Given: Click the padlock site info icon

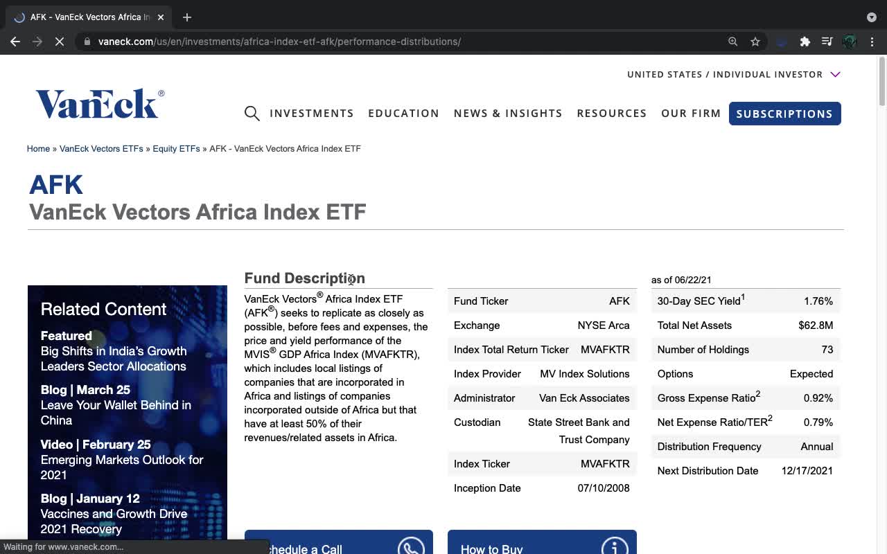Looking at the screenshot, I should 87,42.
